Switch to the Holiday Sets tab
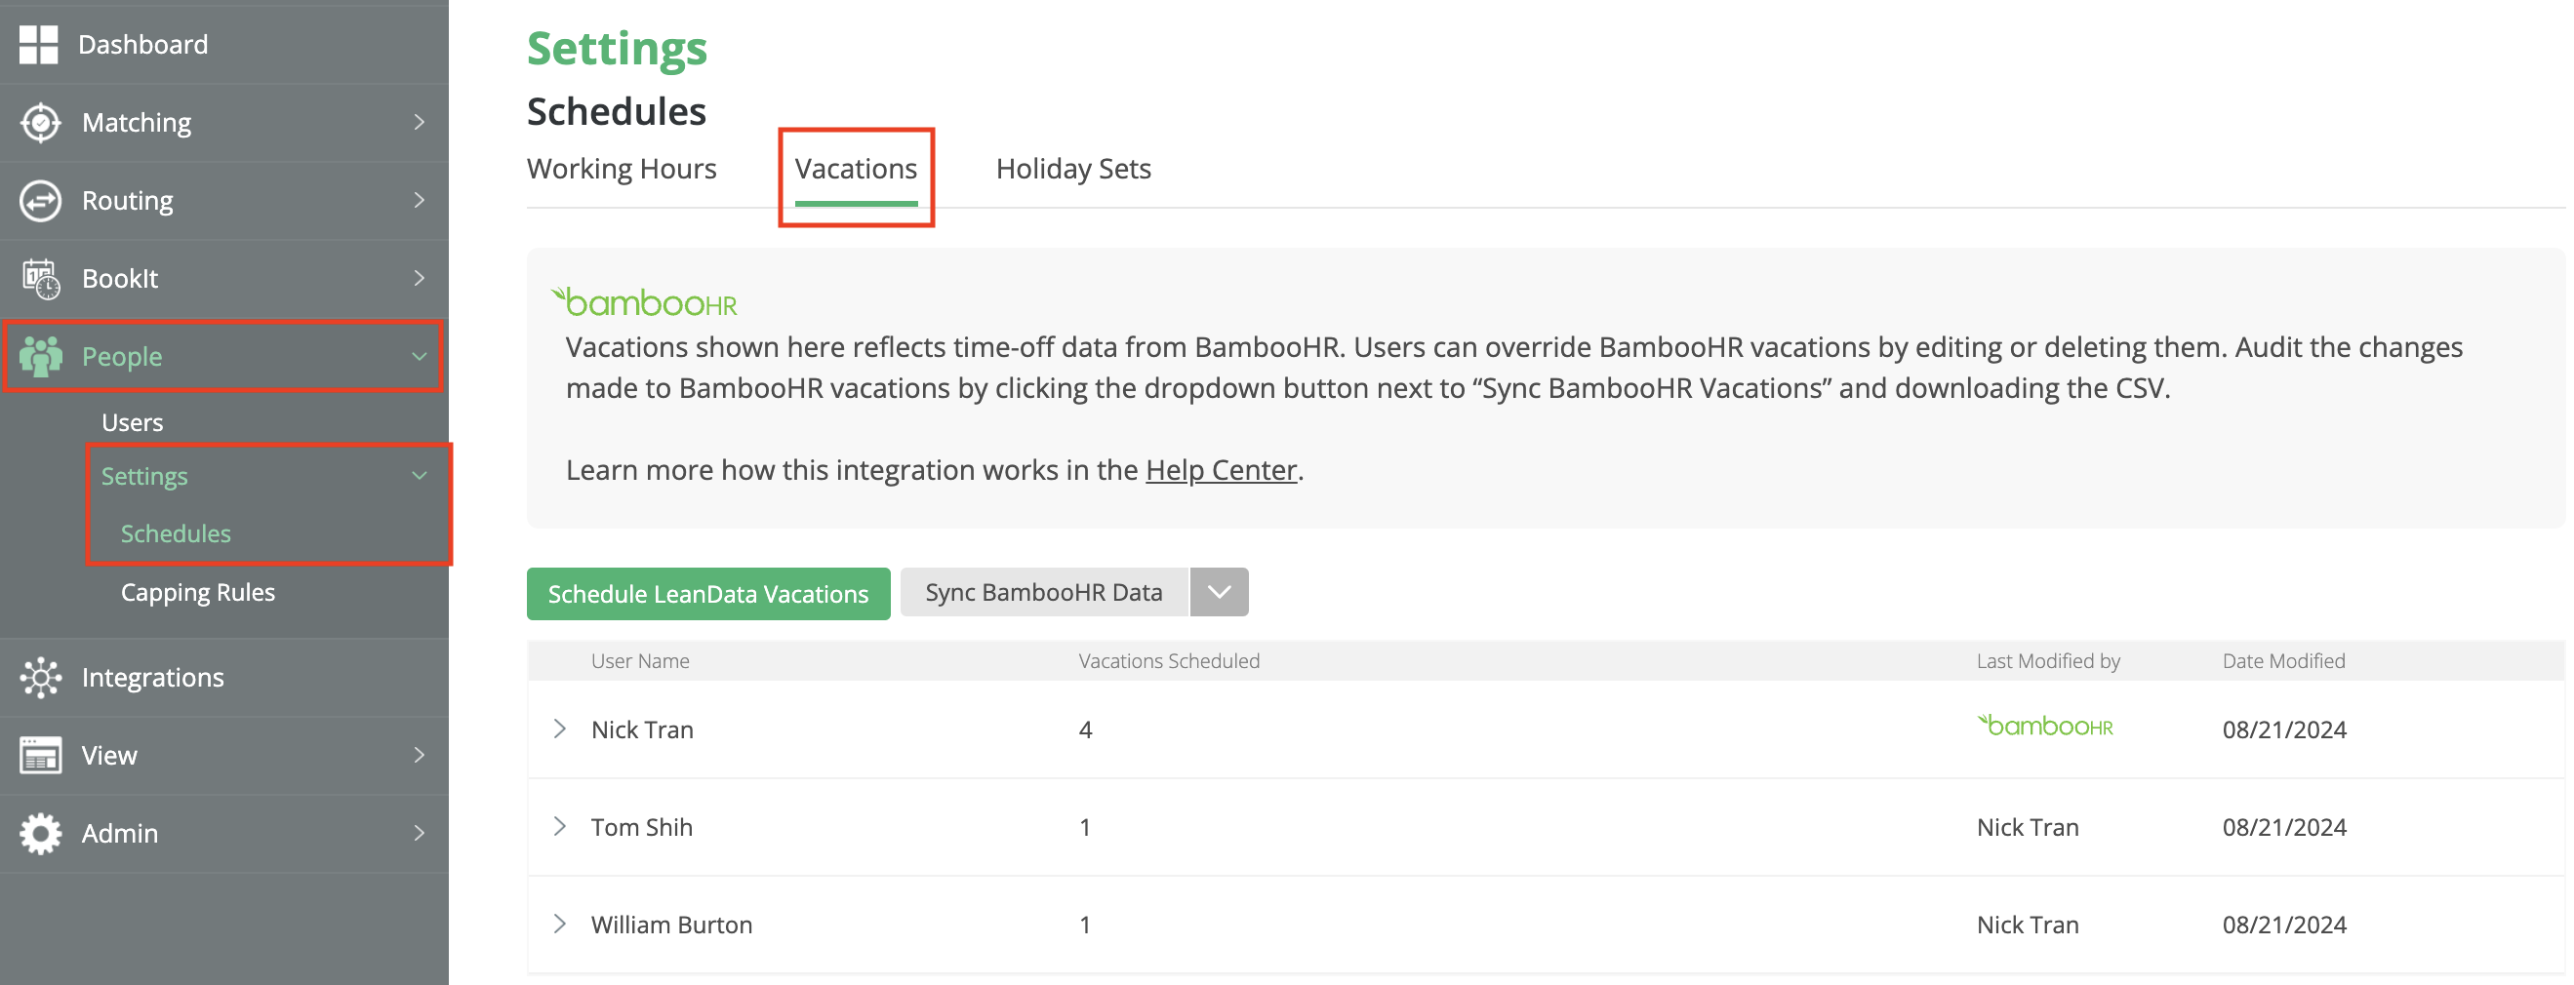 (1073, 170)
